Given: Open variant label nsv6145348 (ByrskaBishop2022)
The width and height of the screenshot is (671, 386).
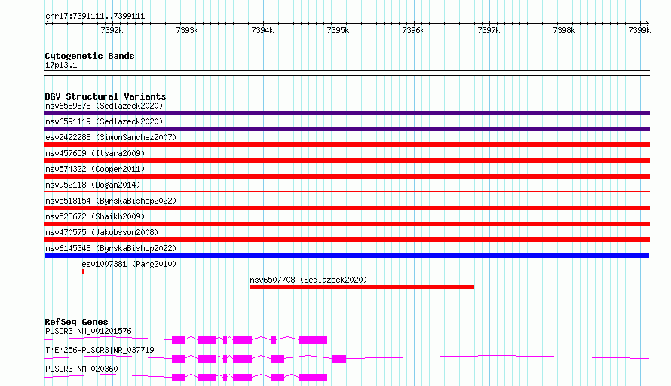Looking at the screenshot, I should (111, 248).
